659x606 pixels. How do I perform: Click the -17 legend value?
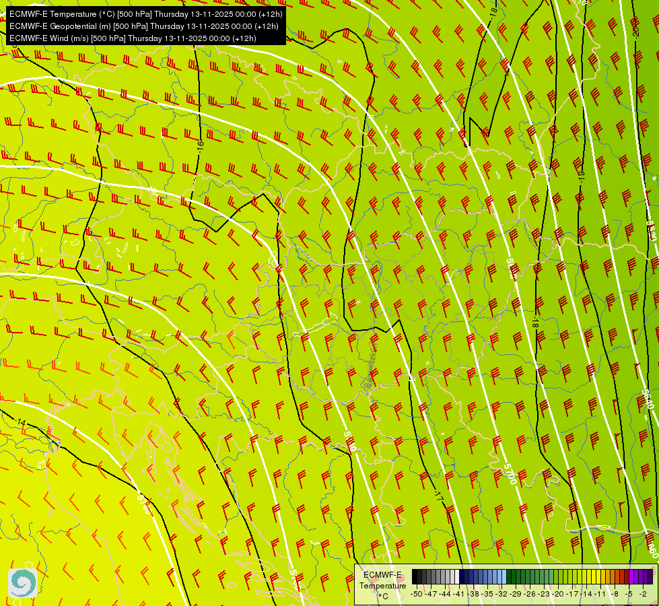[572, 594]
